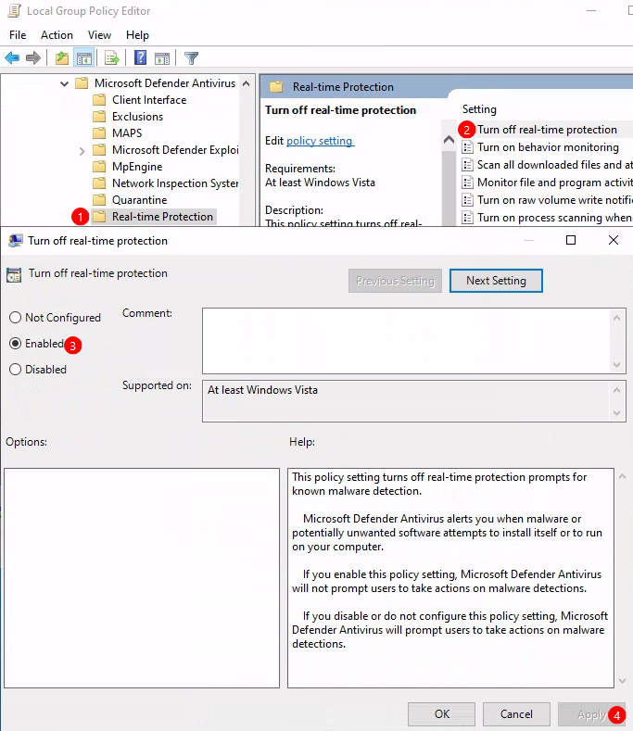This screenshot has height=731, width=633.
Task: Click the Next Setting button
Action: (x=496, y=281)
